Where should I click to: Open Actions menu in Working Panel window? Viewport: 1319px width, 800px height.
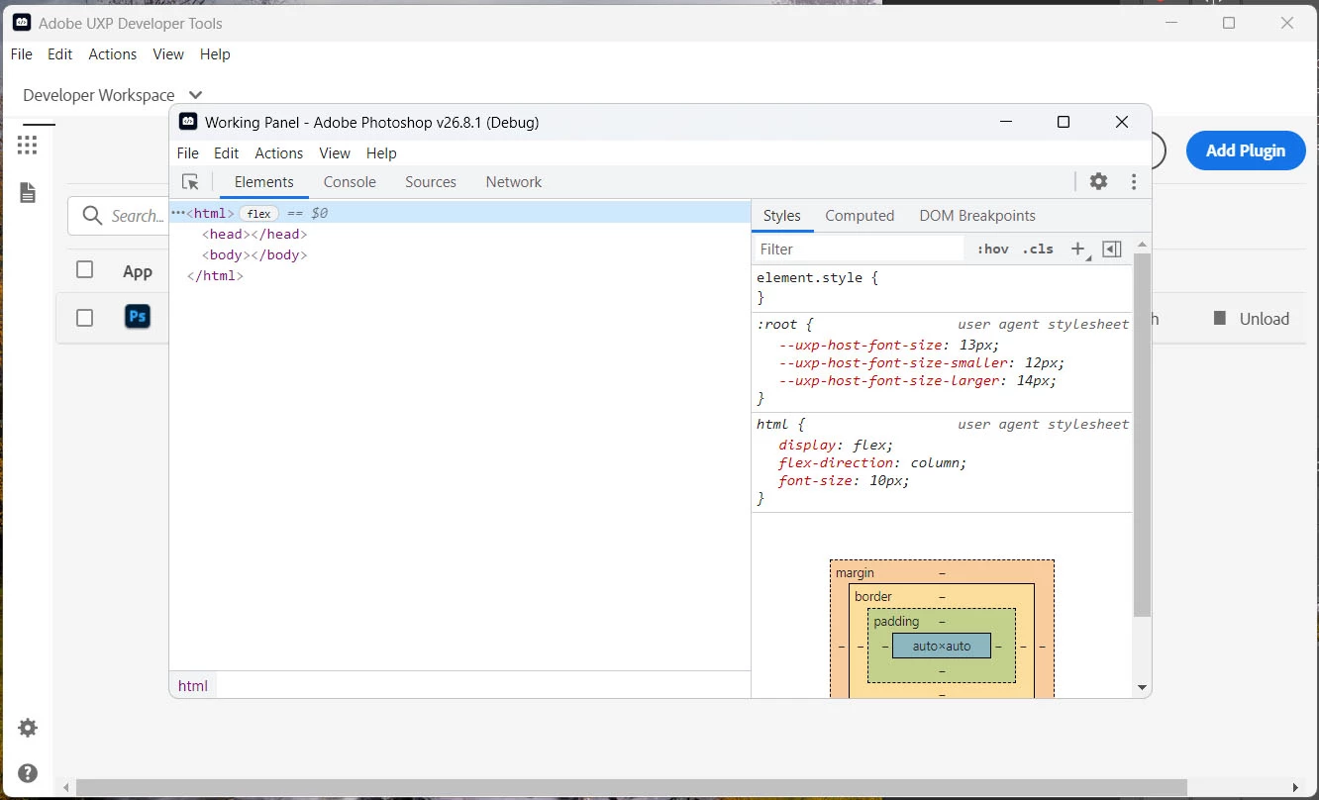(x=279, y=153)
